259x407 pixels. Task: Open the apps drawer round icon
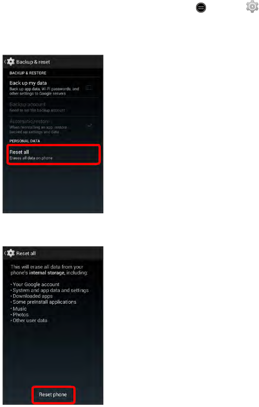201,7
